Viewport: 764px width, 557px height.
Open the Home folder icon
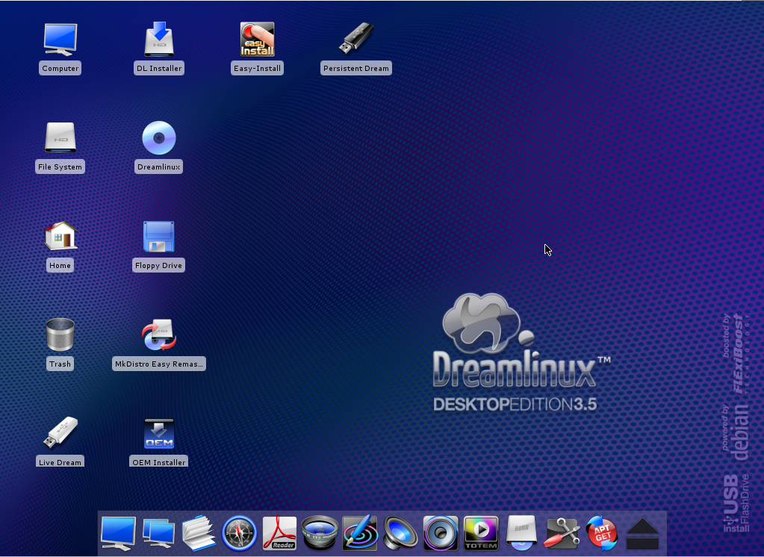point(60,237)
